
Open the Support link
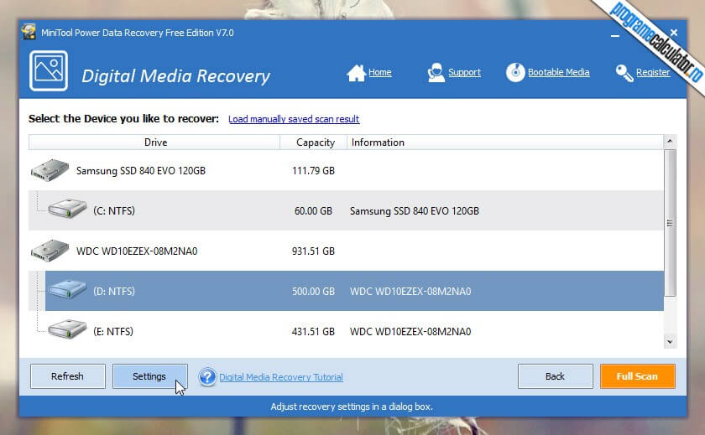tap(464, 72)
